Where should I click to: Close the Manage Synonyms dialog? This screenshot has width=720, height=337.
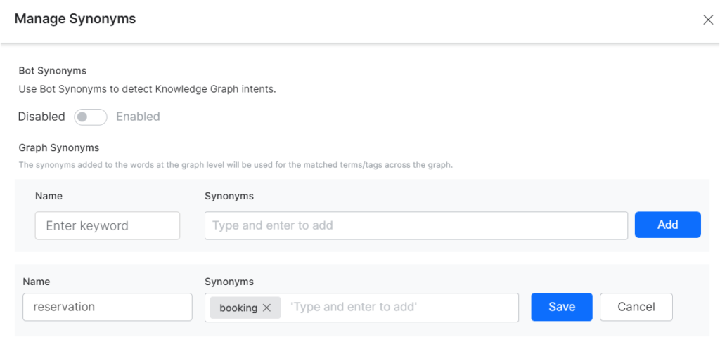click(708, 20)
